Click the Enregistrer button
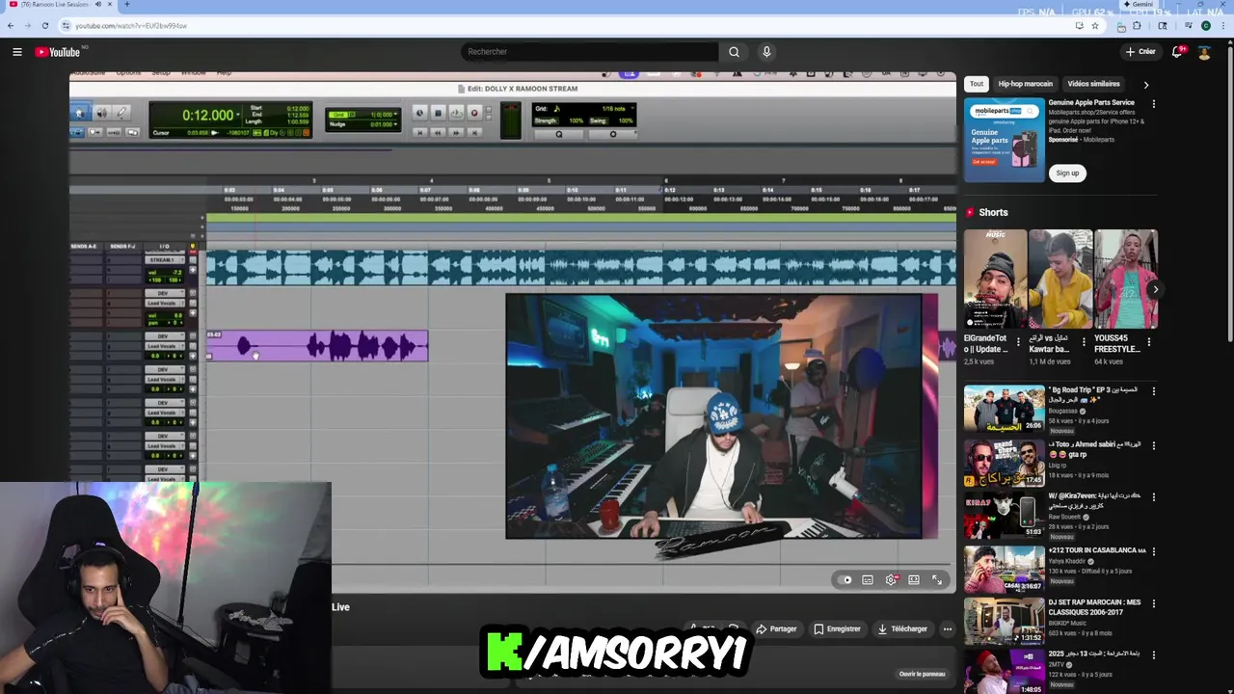Viewport: 1234px width, 694px height. pyautogui.click(x=837, y=629)
